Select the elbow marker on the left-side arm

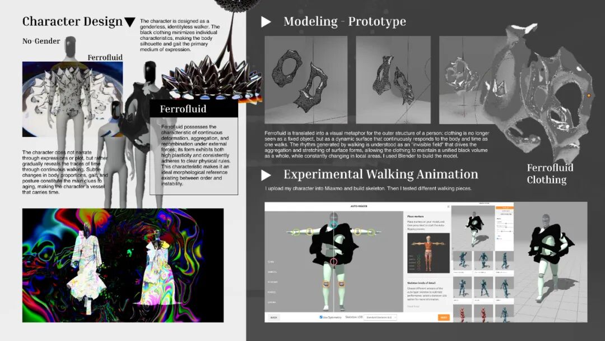point(309,232)
